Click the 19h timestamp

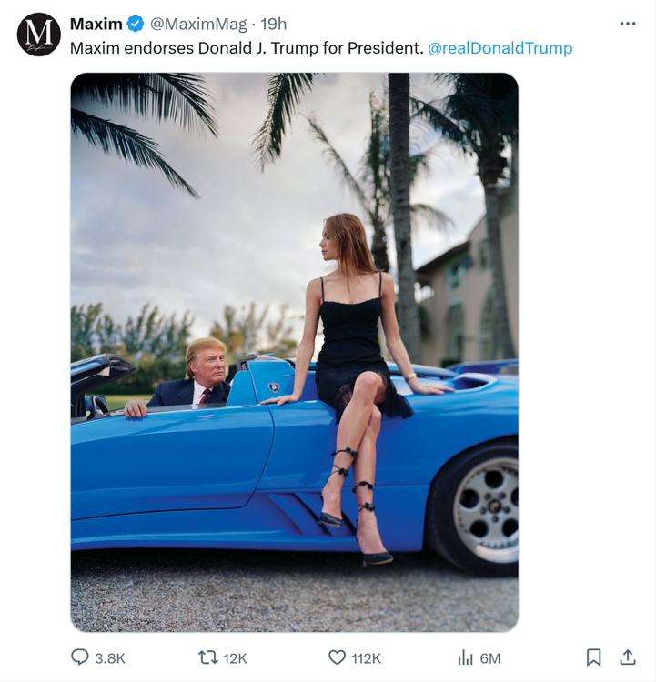(x=274, y=25)
